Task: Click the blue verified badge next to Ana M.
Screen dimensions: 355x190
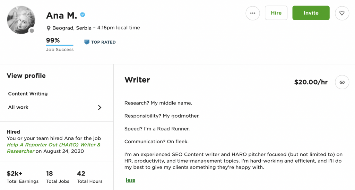Action: [x=83, y=15]
